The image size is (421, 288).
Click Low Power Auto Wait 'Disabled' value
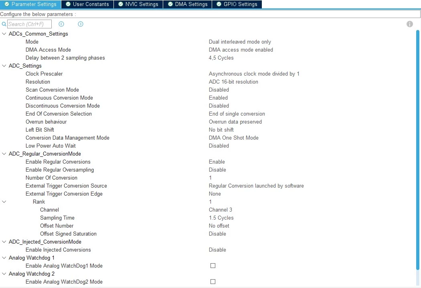pyautogui.click(x=219, y=146)
